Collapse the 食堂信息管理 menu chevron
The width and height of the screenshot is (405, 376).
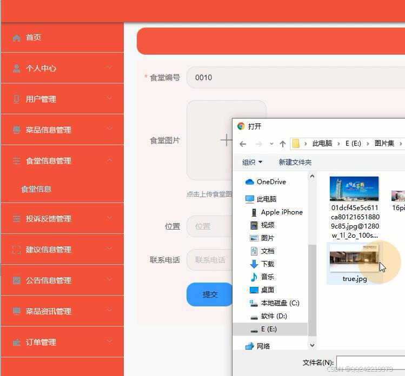110,160
